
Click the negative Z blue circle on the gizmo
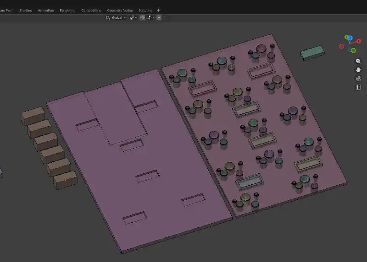coord(350,50)
